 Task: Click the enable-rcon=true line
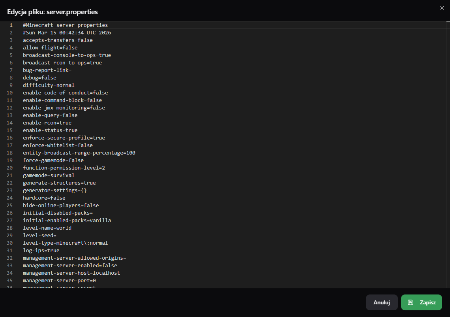(x=47, y=123)
